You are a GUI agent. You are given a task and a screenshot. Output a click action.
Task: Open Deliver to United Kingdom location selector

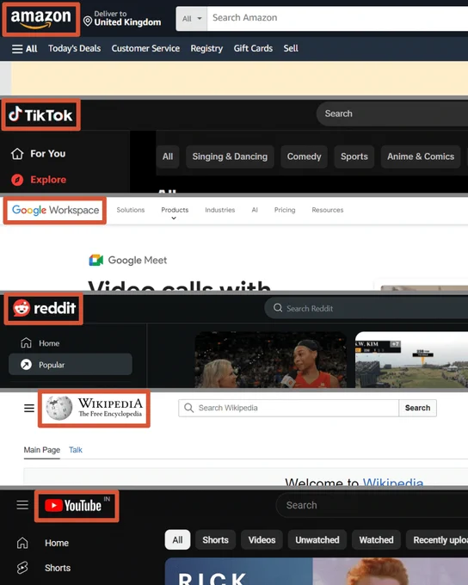pos(122,18)
